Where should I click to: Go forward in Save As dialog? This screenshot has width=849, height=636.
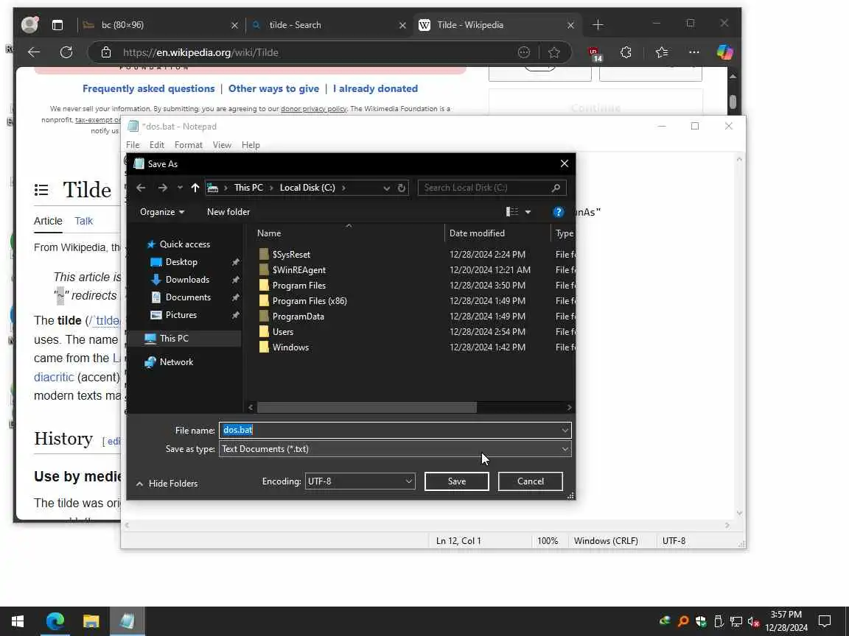click(162, 188)
